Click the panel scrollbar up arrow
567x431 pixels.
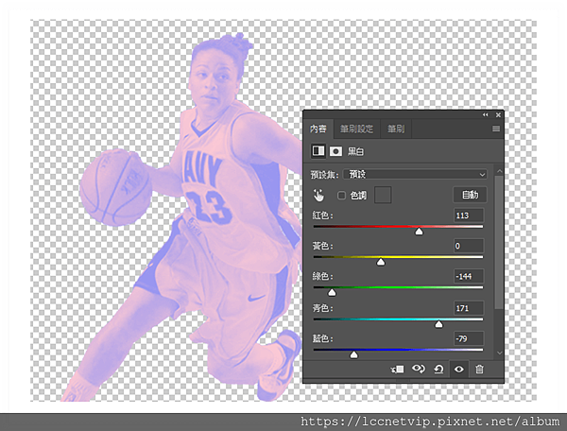coord(499,171)
